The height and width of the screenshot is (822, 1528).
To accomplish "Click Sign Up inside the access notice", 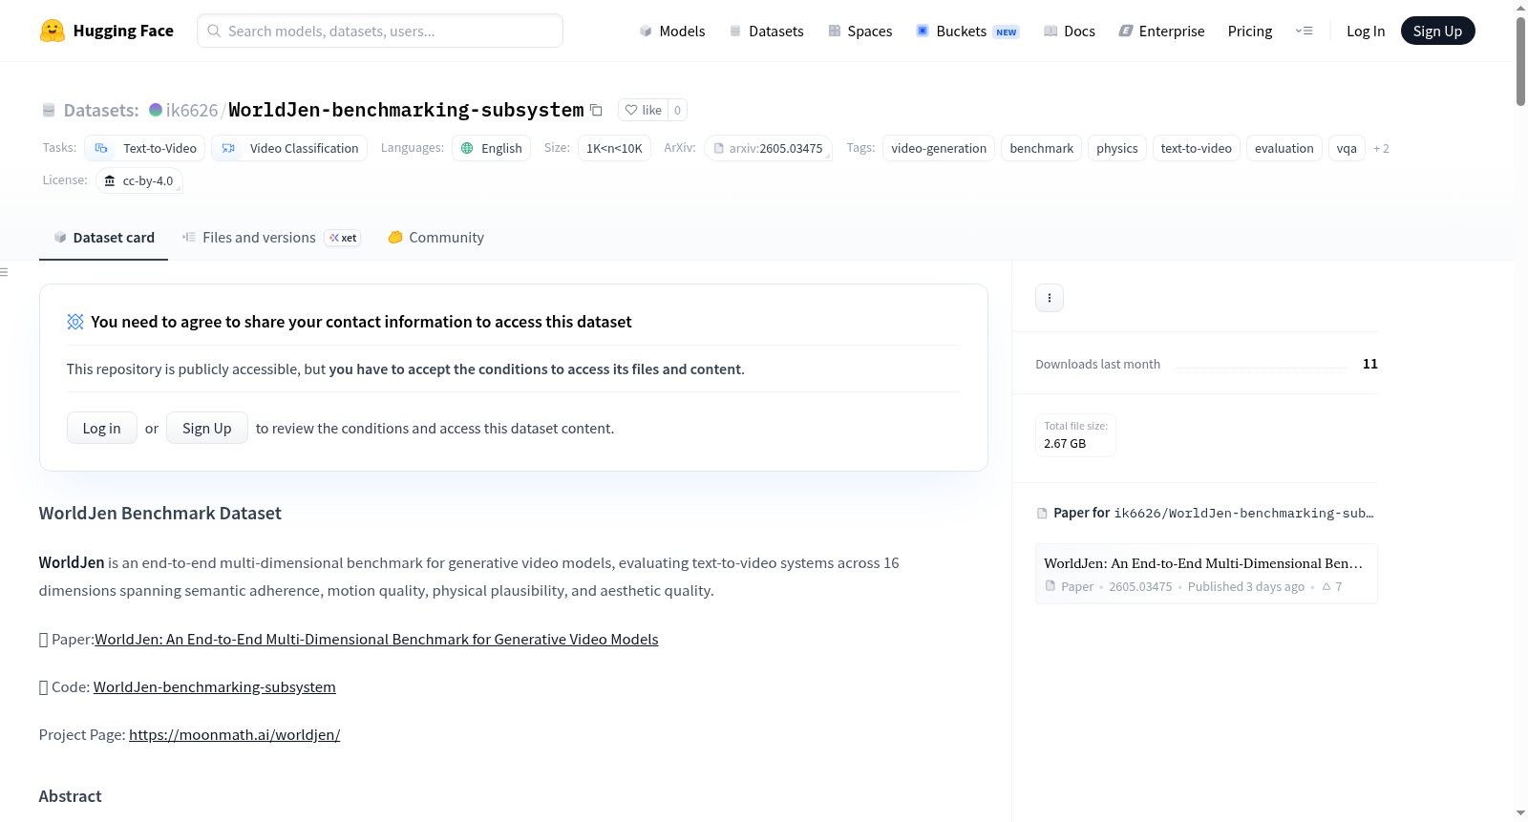I will (207, 428).
